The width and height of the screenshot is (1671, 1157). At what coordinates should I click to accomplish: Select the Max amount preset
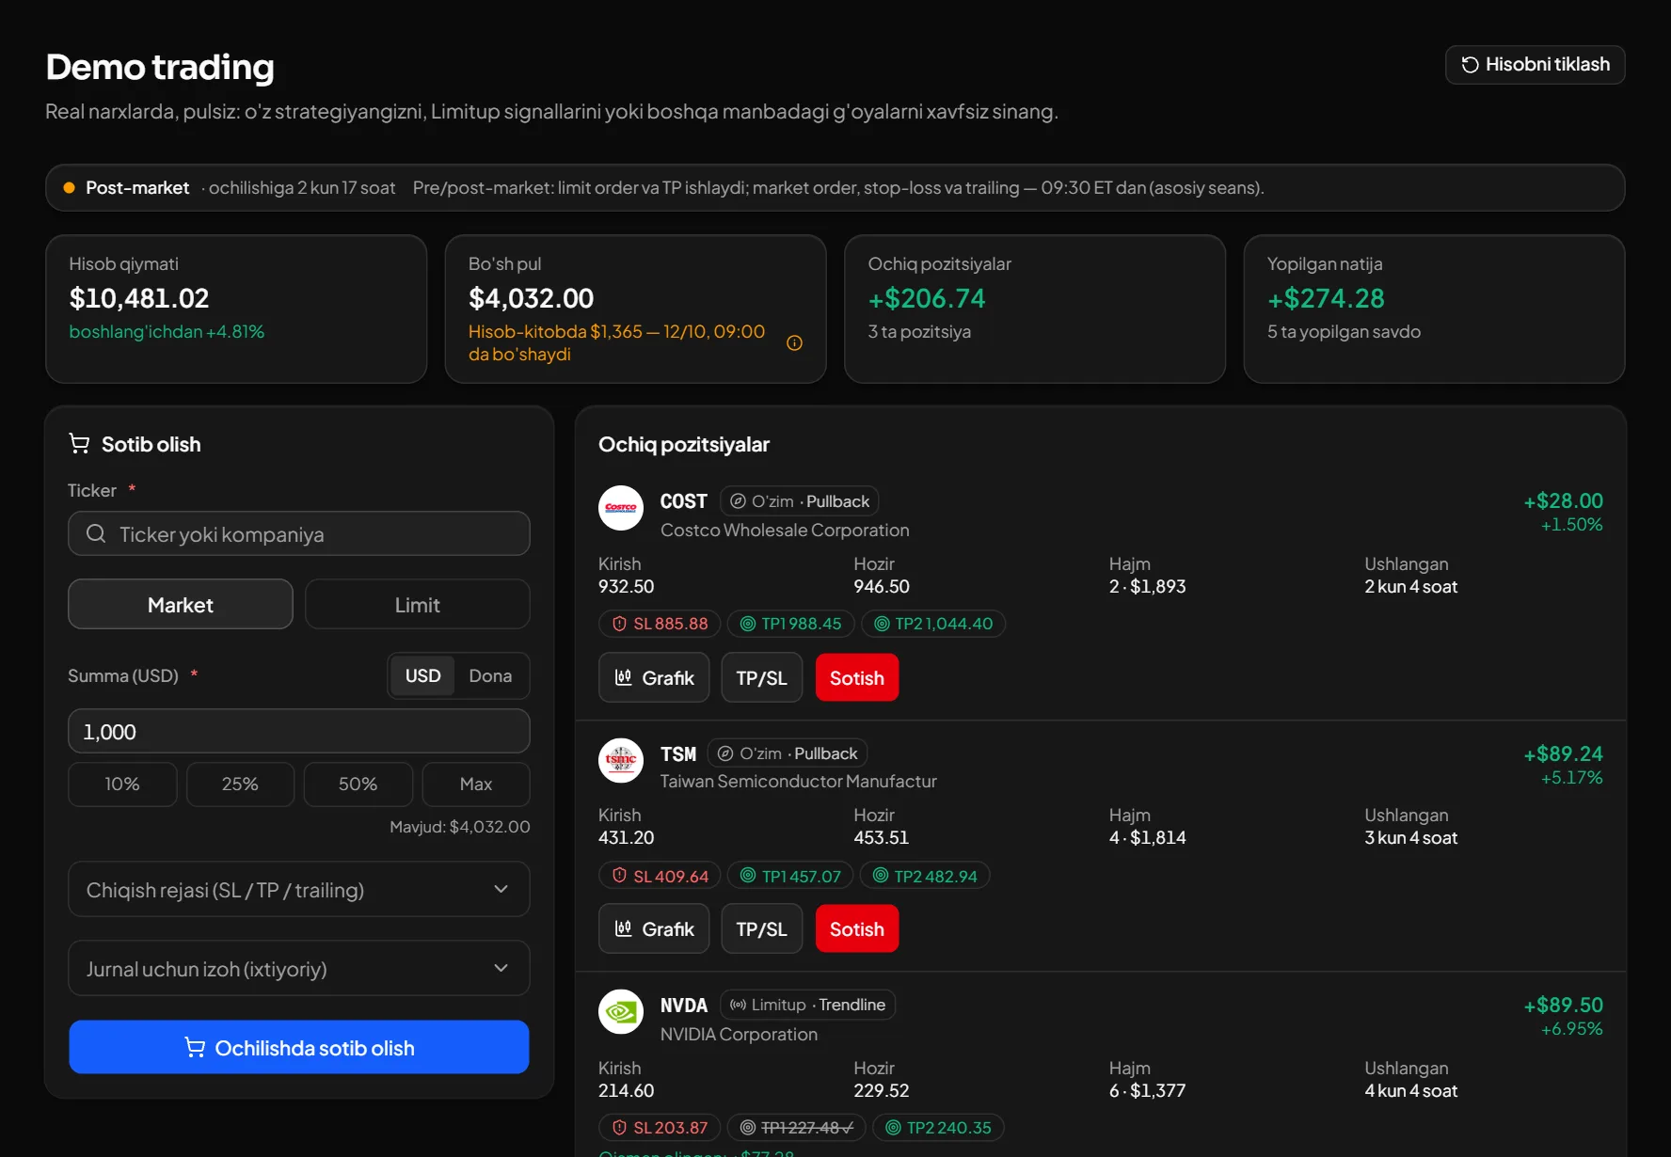[476, 784]
